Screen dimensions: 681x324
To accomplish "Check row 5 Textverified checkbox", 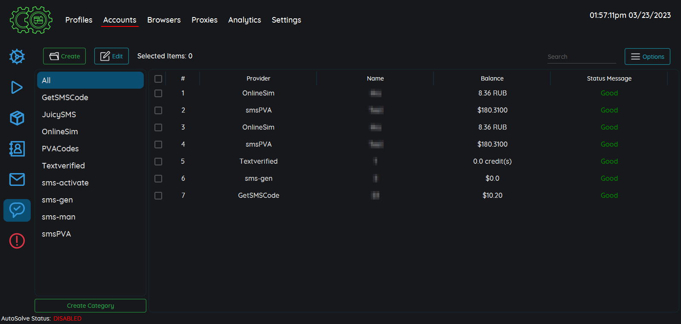I will (x=158, y=162).
